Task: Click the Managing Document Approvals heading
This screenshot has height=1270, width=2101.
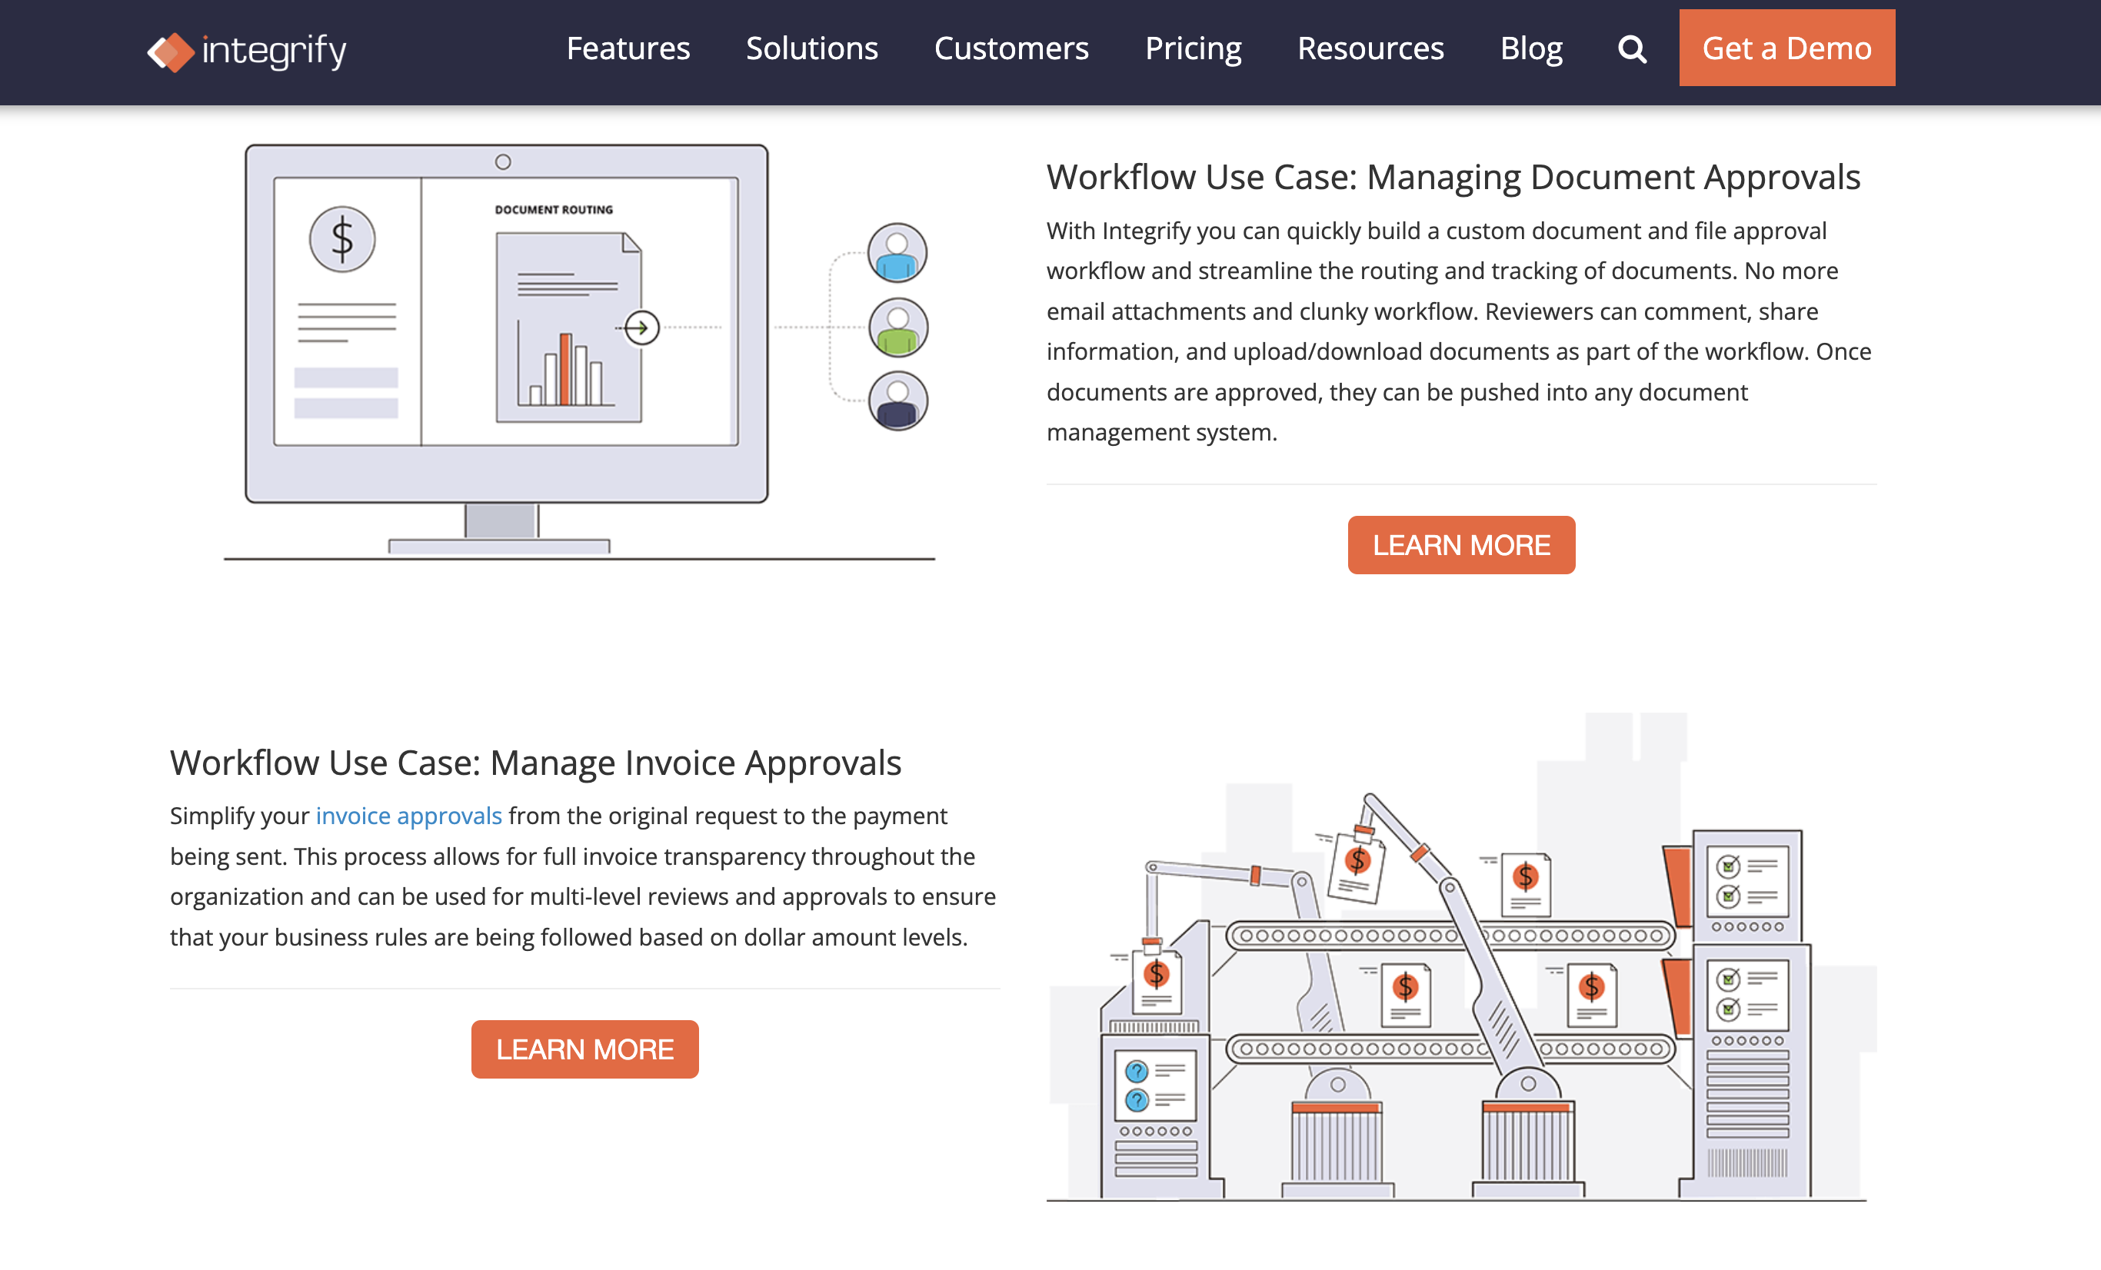Action: [1452, 178]
